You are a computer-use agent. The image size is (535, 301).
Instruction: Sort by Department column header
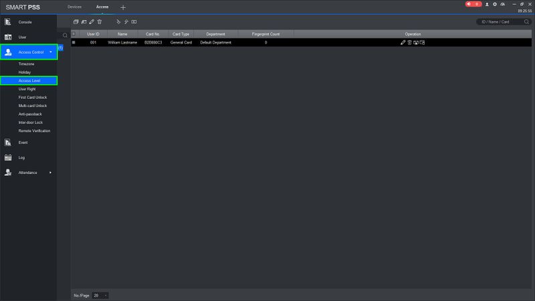coord(215,34)
